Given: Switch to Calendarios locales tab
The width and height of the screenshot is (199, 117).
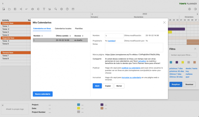Looking at the screenshot, I should (63, 28).
